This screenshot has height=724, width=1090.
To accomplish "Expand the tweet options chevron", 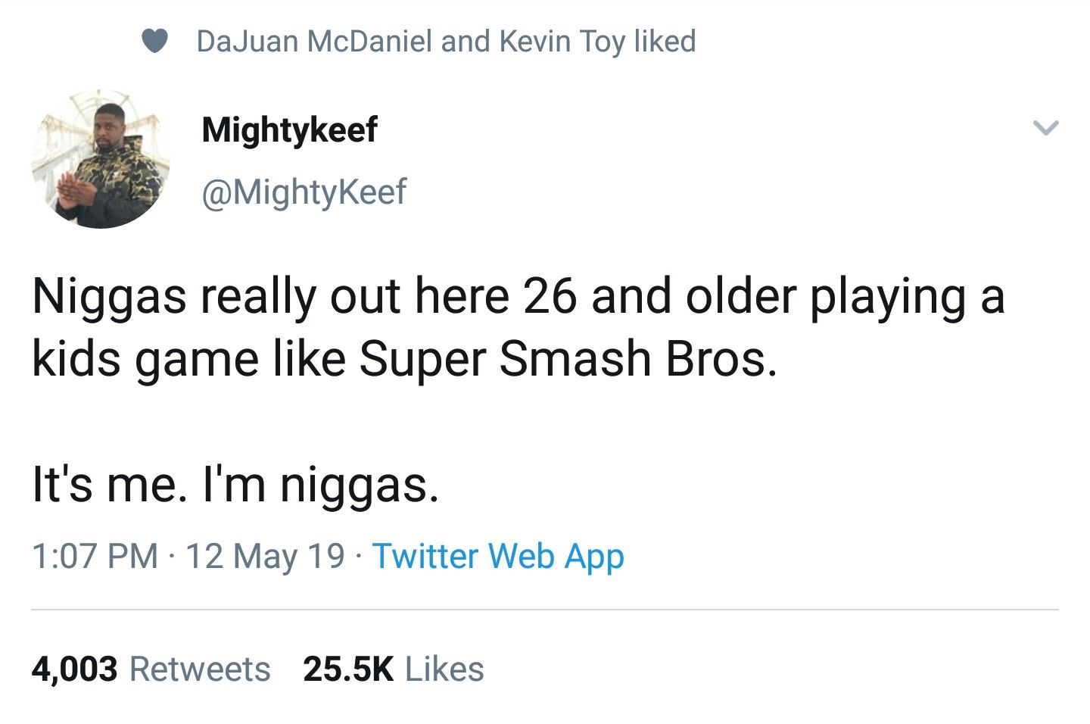I will pyautogui.click(x=1045, y=128).
